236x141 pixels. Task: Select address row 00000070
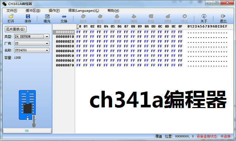tap(65, 65)
